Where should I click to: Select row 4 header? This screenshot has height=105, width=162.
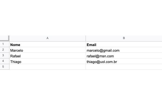pyautogui.click(x=5, y=61)
